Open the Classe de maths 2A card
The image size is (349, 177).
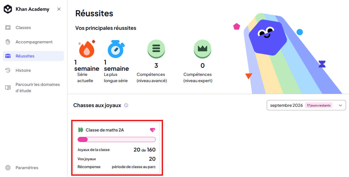[117, 148]
